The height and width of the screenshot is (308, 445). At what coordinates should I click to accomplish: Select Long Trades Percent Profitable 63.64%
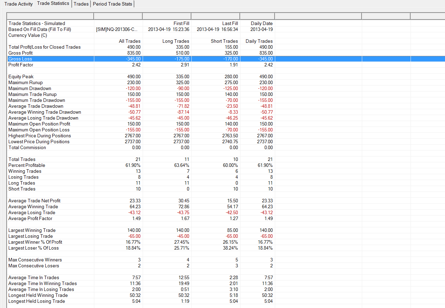[x=182, y=165]
